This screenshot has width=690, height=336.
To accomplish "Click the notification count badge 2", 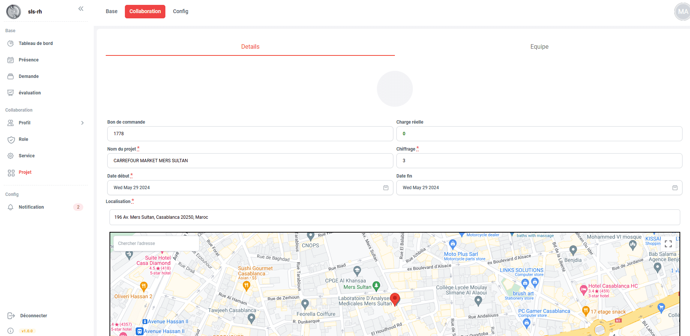I will coord(78,207).
